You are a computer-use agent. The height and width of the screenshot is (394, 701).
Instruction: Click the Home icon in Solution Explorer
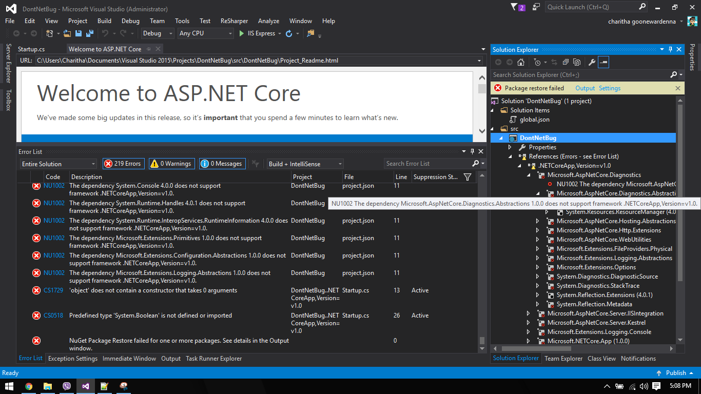coord(521,62)
